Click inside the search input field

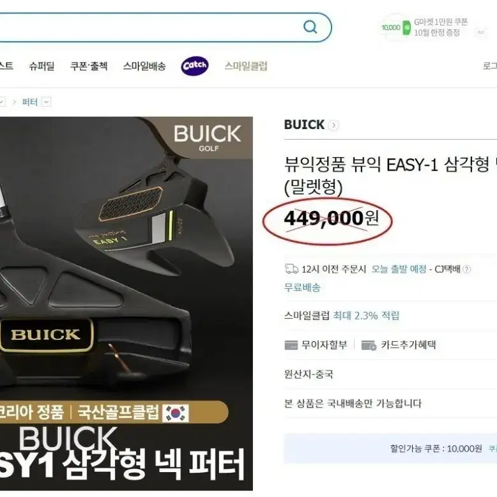click(x=149, y=27)
